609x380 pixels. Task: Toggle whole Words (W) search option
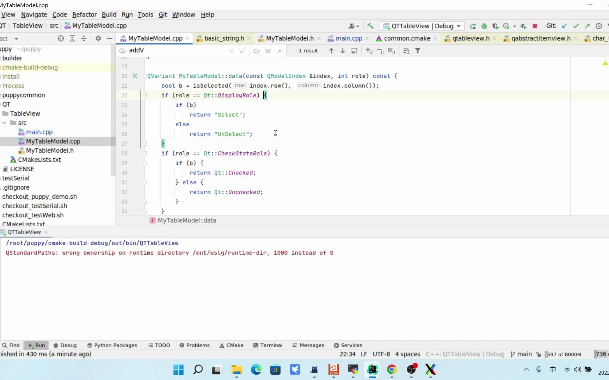tap(268, 51)
